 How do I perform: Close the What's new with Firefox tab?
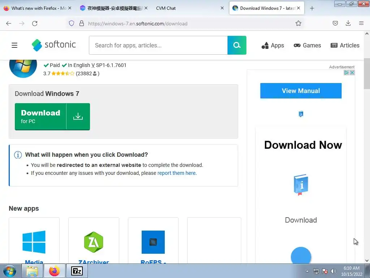coord(70,8)
